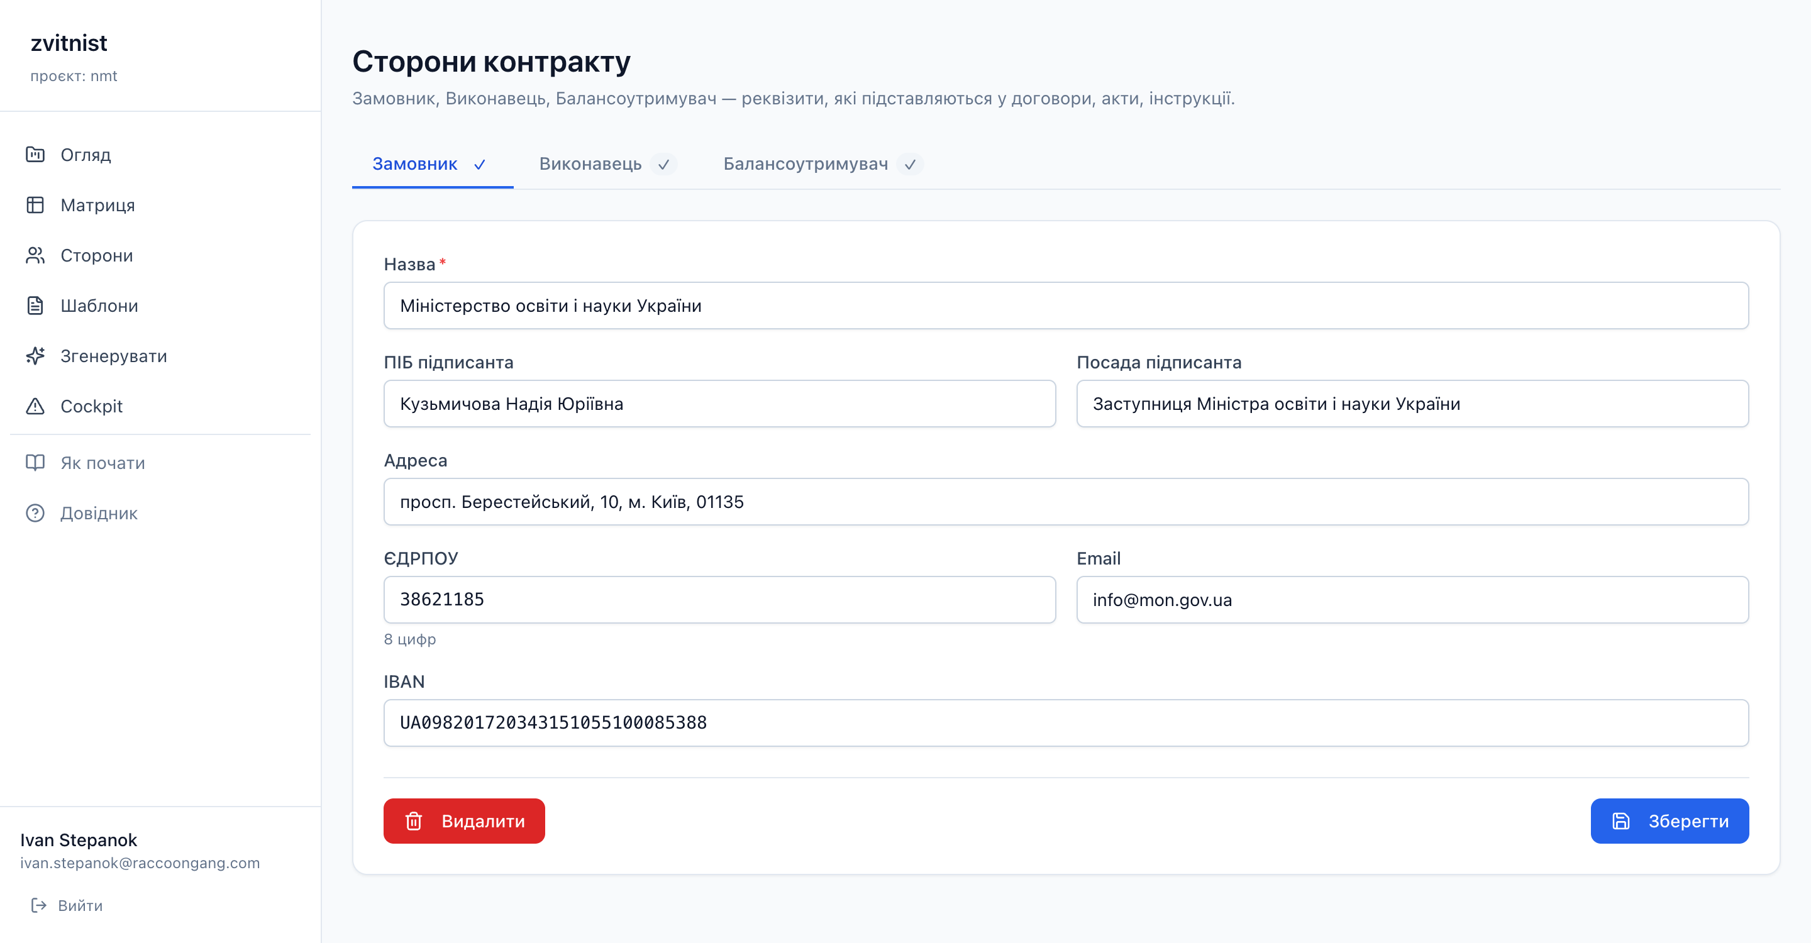The image size is (1811, 943).
Task: Click the Посада підписанта field label
Action: point(1160,362)
